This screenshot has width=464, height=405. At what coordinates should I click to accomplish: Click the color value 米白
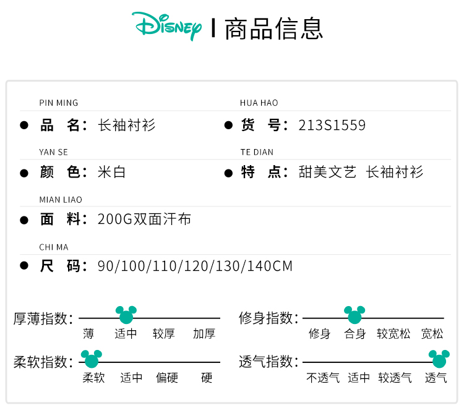tap(112, 172)
